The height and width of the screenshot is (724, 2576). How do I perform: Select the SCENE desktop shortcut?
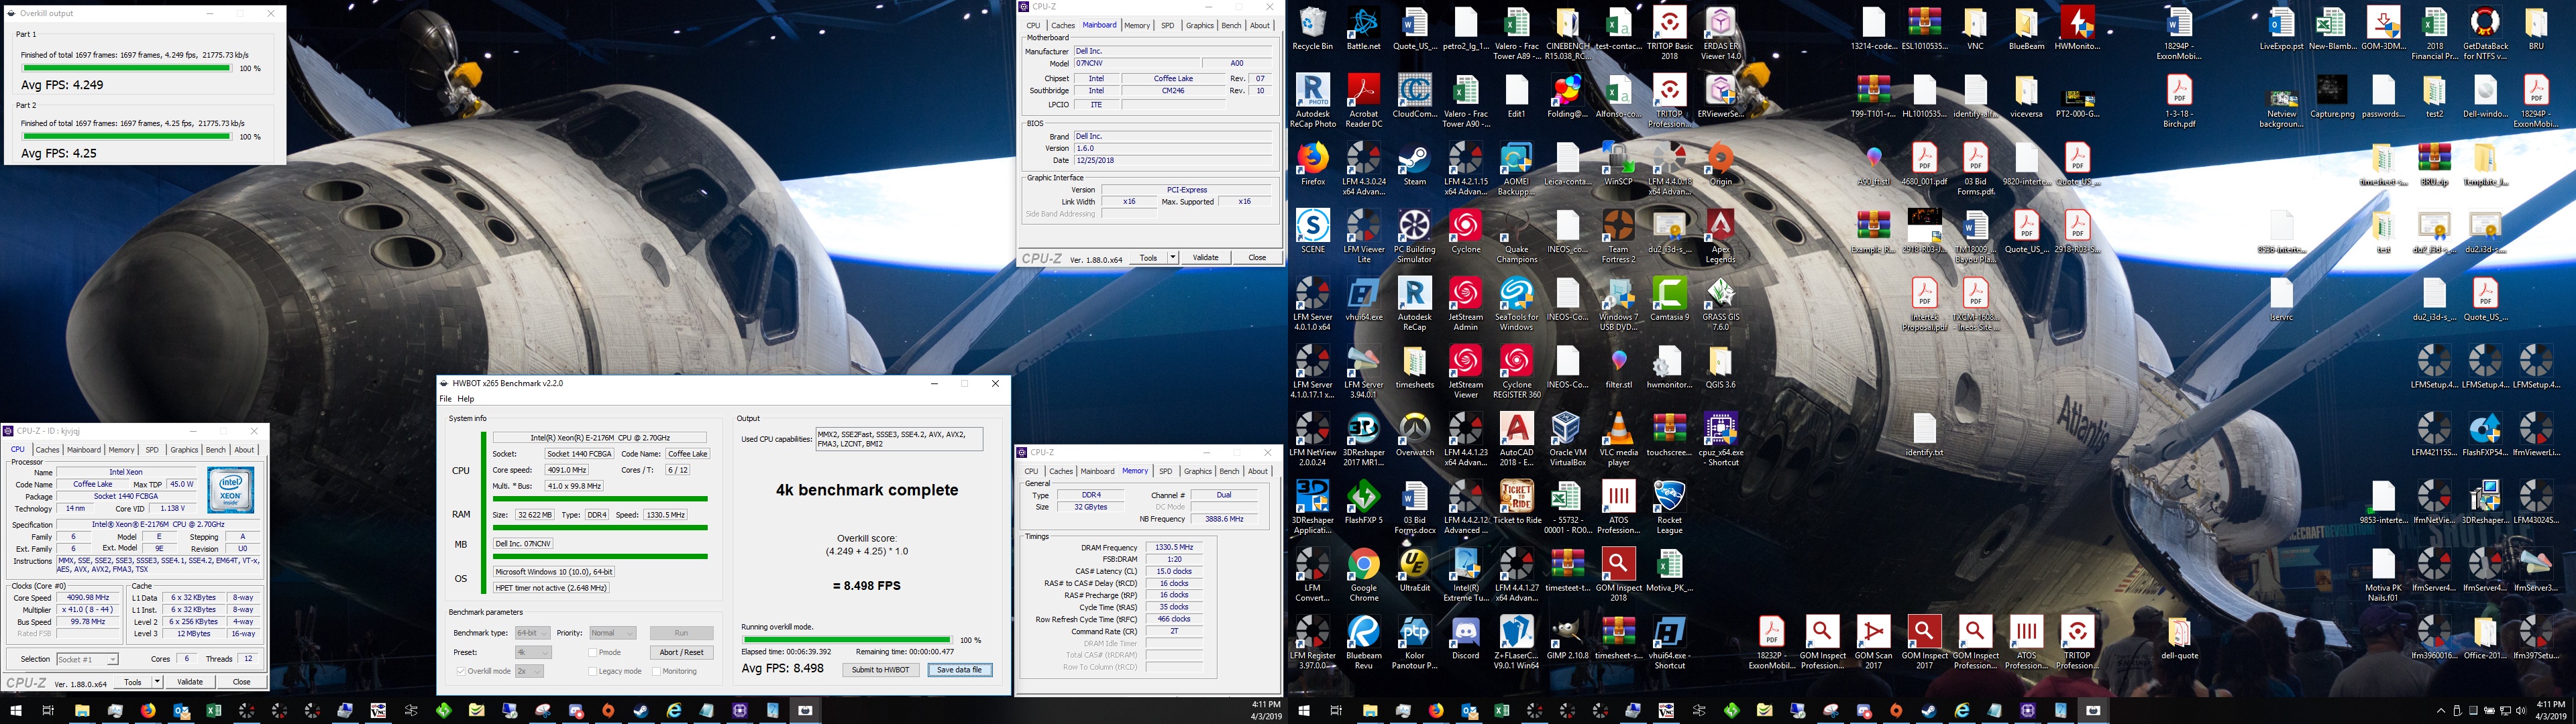pyautogui.click(x=1312, y=232)
